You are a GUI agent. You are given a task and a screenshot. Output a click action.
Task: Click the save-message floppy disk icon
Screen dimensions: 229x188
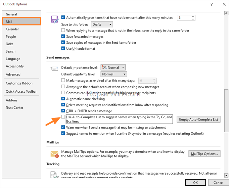[x=55, y=19]
